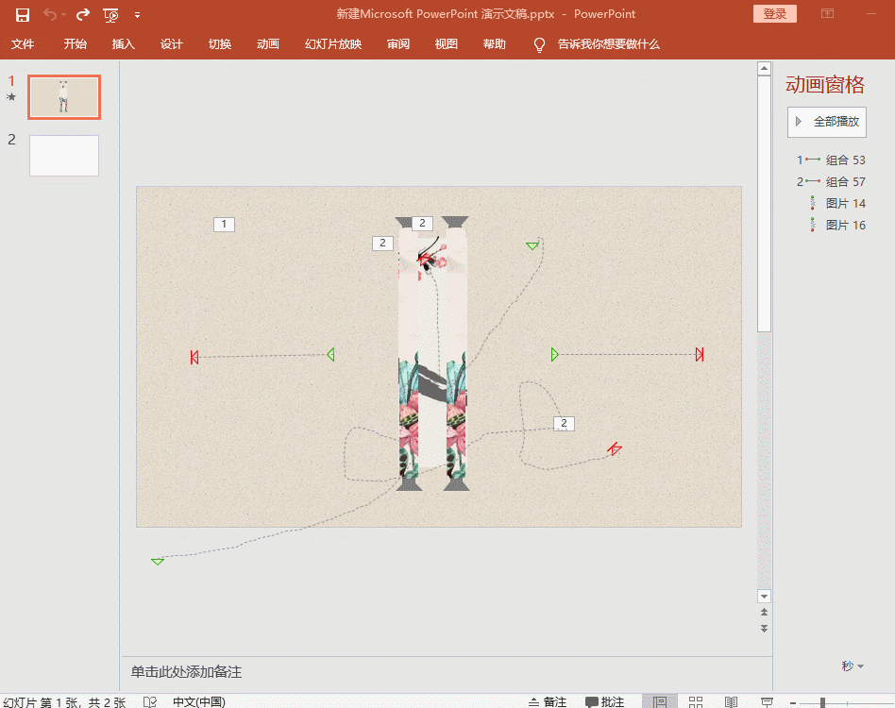
Task: Open the 文件 menu
Action: (23, 44)
